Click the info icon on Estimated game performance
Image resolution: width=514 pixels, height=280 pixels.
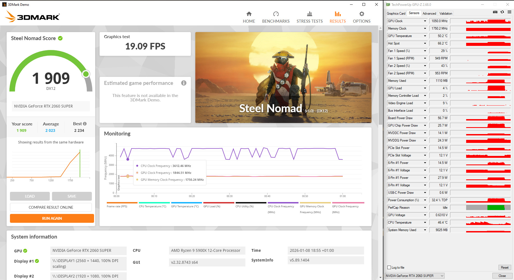tap(184, 83)
